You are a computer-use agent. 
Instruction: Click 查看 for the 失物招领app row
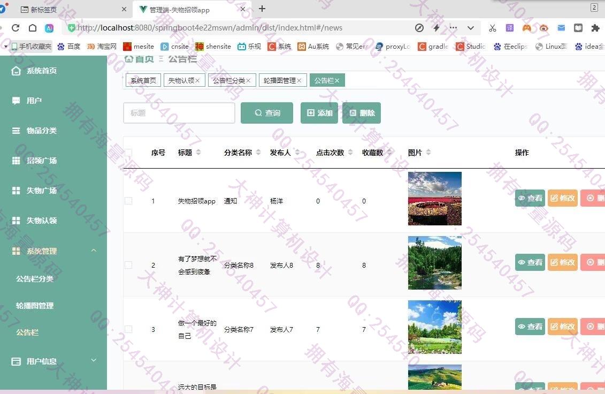coord(530,198)
